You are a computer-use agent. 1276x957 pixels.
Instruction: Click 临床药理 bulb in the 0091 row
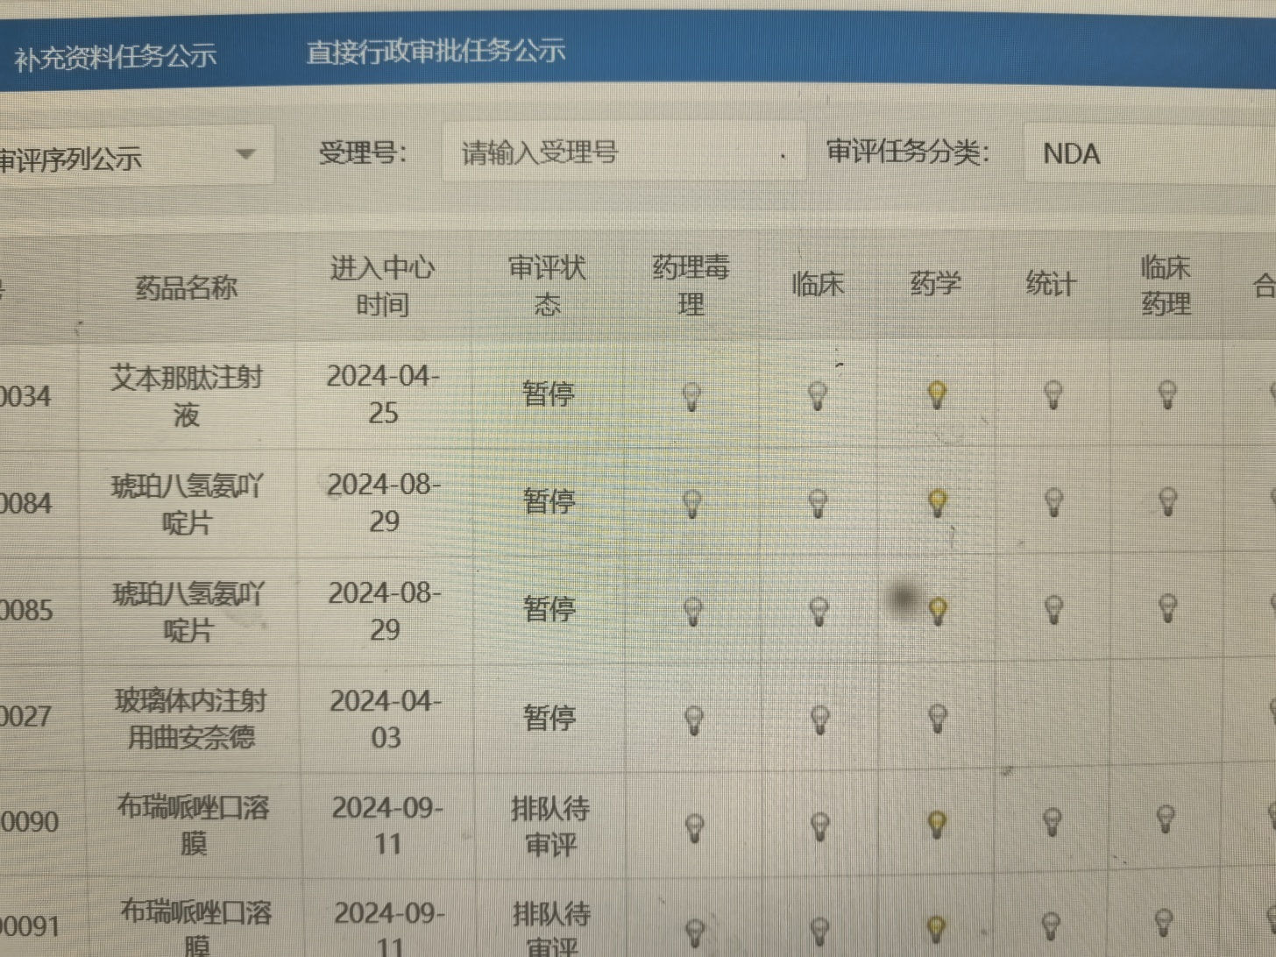pos(1163,923)
